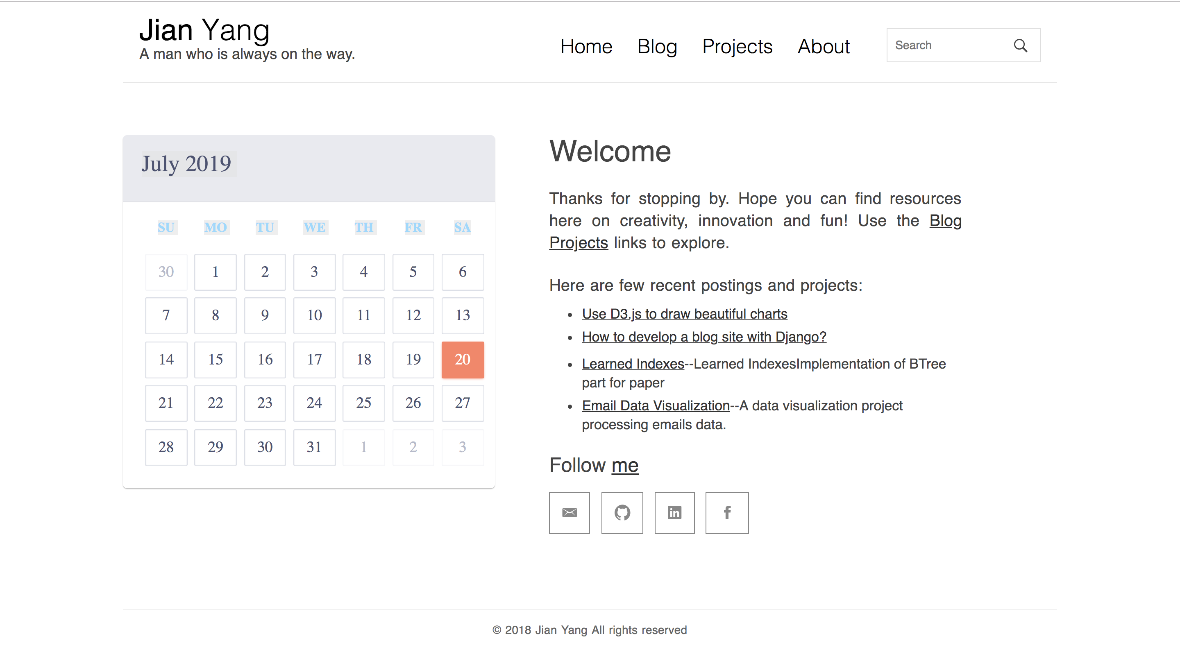Click the underlined 'me' link in Follow
1180x670 pixels.
tap(624, 465)
